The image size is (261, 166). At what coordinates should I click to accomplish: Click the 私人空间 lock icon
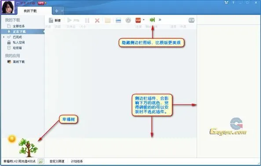(9, 42)
